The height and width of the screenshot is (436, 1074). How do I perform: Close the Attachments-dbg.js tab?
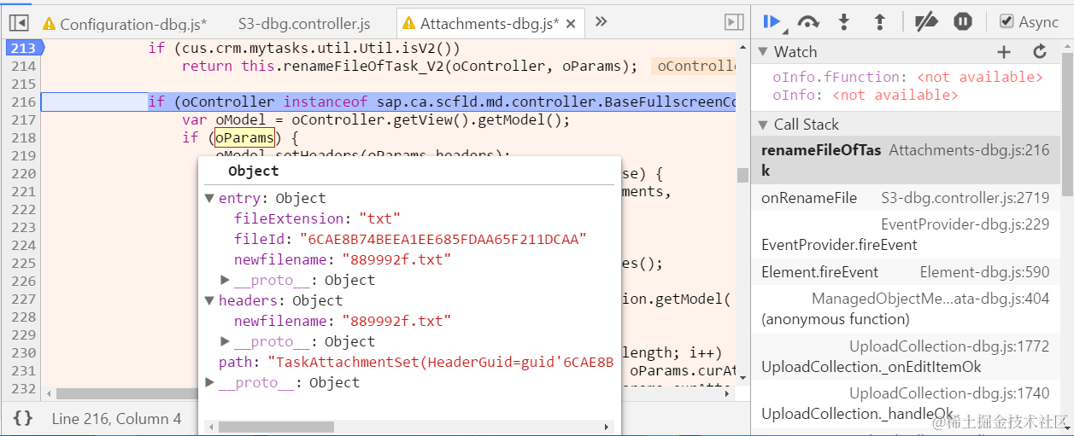point(572,24)
